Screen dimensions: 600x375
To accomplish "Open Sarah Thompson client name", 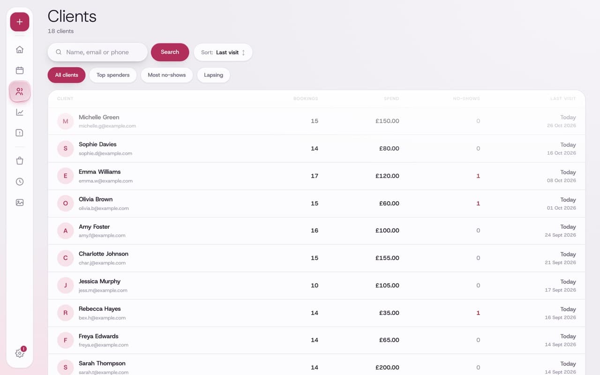I will pyautogui.click(x=102, y=363).
